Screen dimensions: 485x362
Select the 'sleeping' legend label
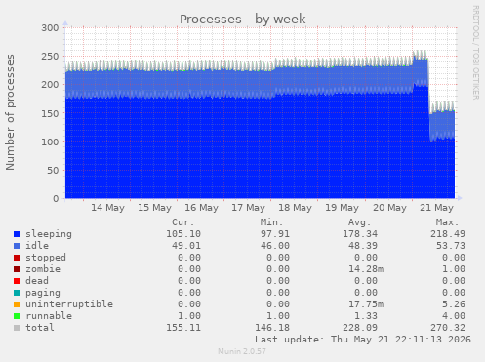coord(49,234)
